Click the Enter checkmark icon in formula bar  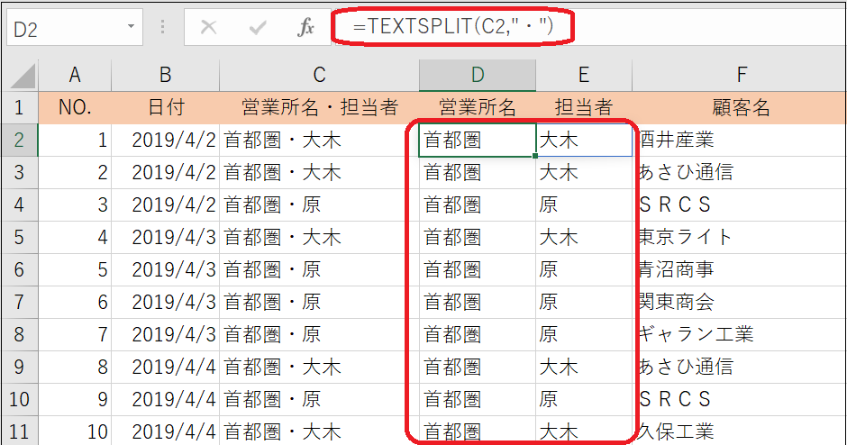pyautogui.click(x=258, y=28)
